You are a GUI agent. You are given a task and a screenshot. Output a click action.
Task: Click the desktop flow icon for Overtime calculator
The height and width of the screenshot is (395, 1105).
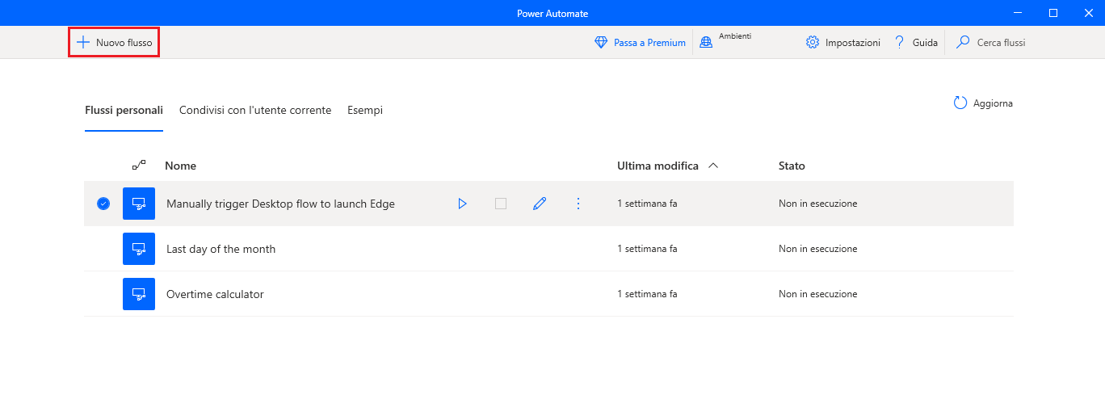139,294
